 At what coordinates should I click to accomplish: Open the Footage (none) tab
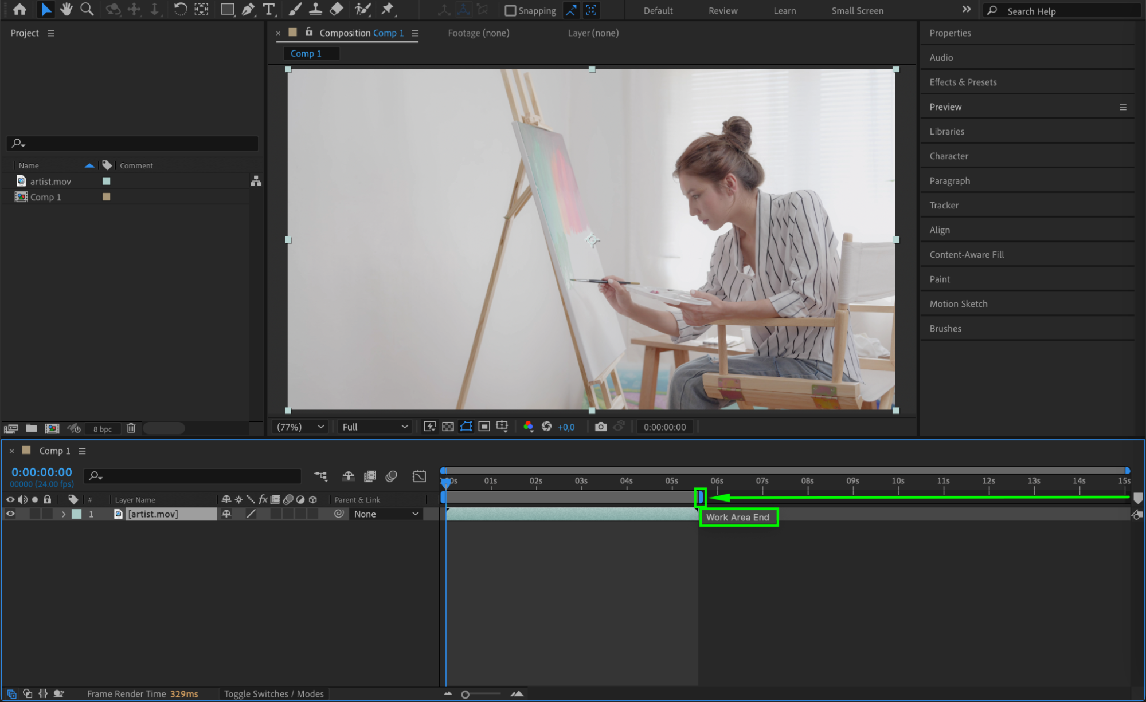[x=478, y=33]
